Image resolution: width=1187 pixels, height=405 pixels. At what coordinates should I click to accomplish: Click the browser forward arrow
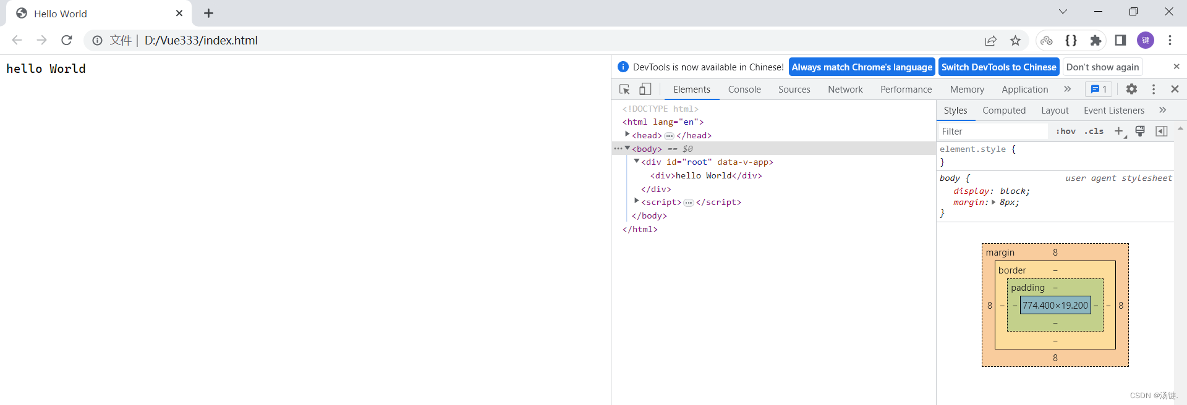tap(41, 40)
